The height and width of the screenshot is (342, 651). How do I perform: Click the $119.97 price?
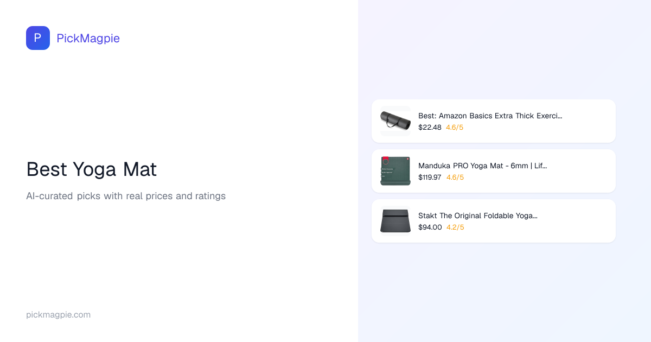pos(430,178)
